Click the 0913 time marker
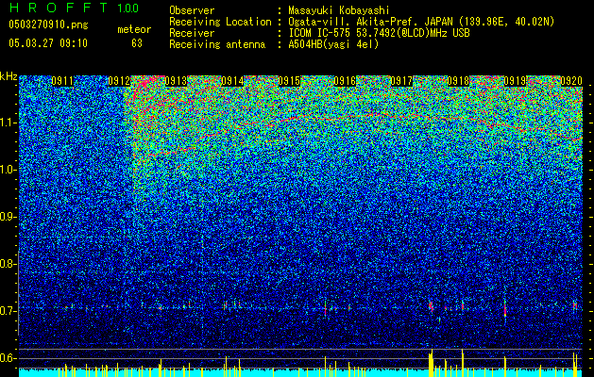Image resolution: width=594 pixels, height=377 pixels. pyautogui.click(x=176, y=81)
